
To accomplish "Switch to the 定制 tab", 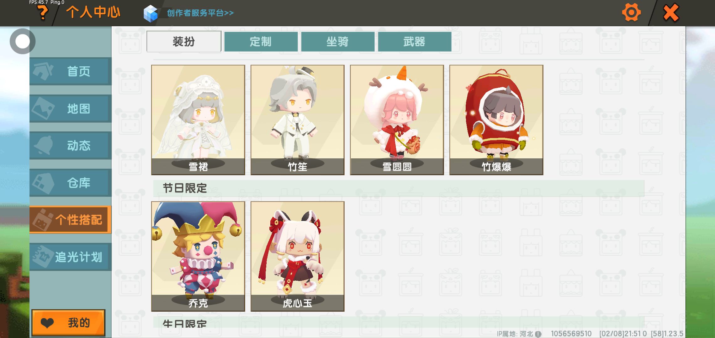I will pyautogui.click(x=261, y=42).
